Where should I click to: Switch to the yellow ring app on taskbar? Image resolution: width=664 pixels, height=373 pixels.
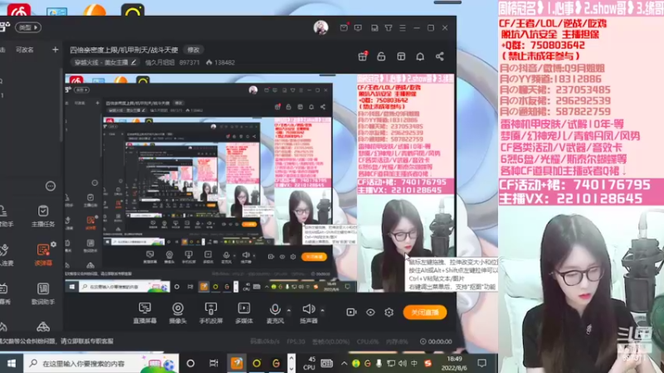(256, 363)
